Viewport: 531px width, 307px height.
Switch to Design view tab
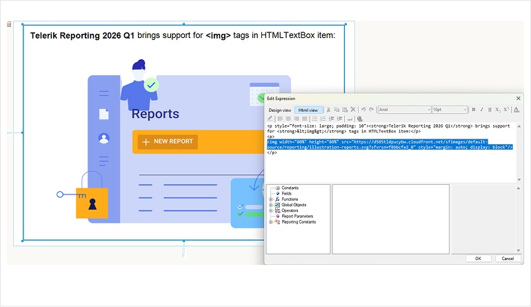pyautogui.click(x=280, y=110)
